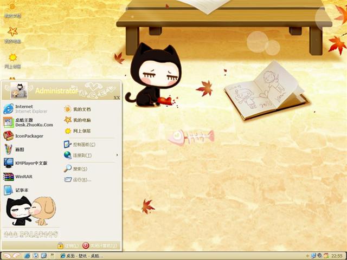Select the starfish 我的电脑 desktop icon
The image size is (347, 260).
(x=12, y=35)
